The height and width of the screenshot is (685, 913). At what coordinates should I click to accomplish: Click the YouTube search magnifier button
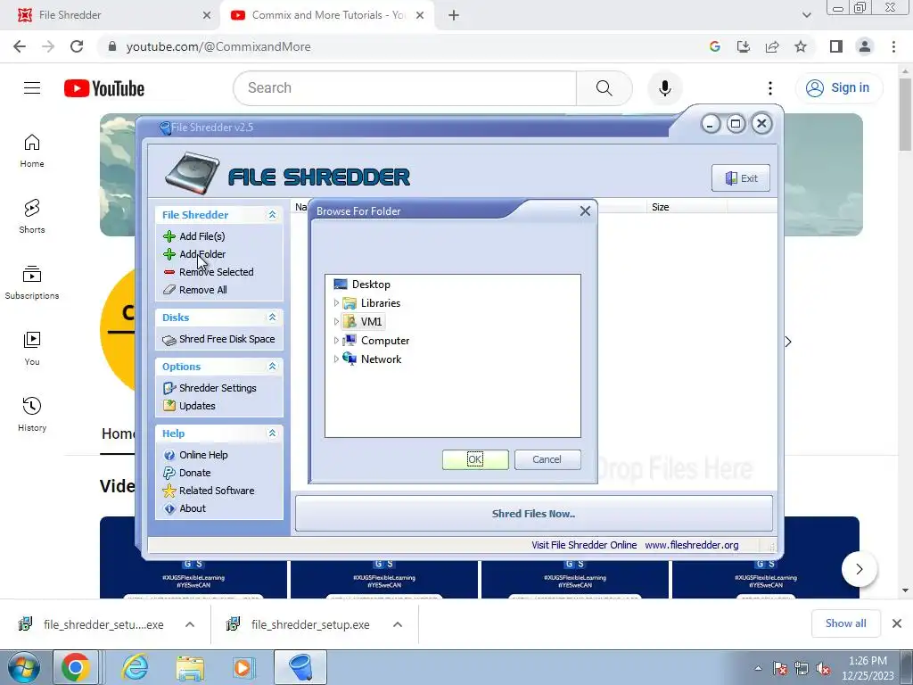pos(604,88)
